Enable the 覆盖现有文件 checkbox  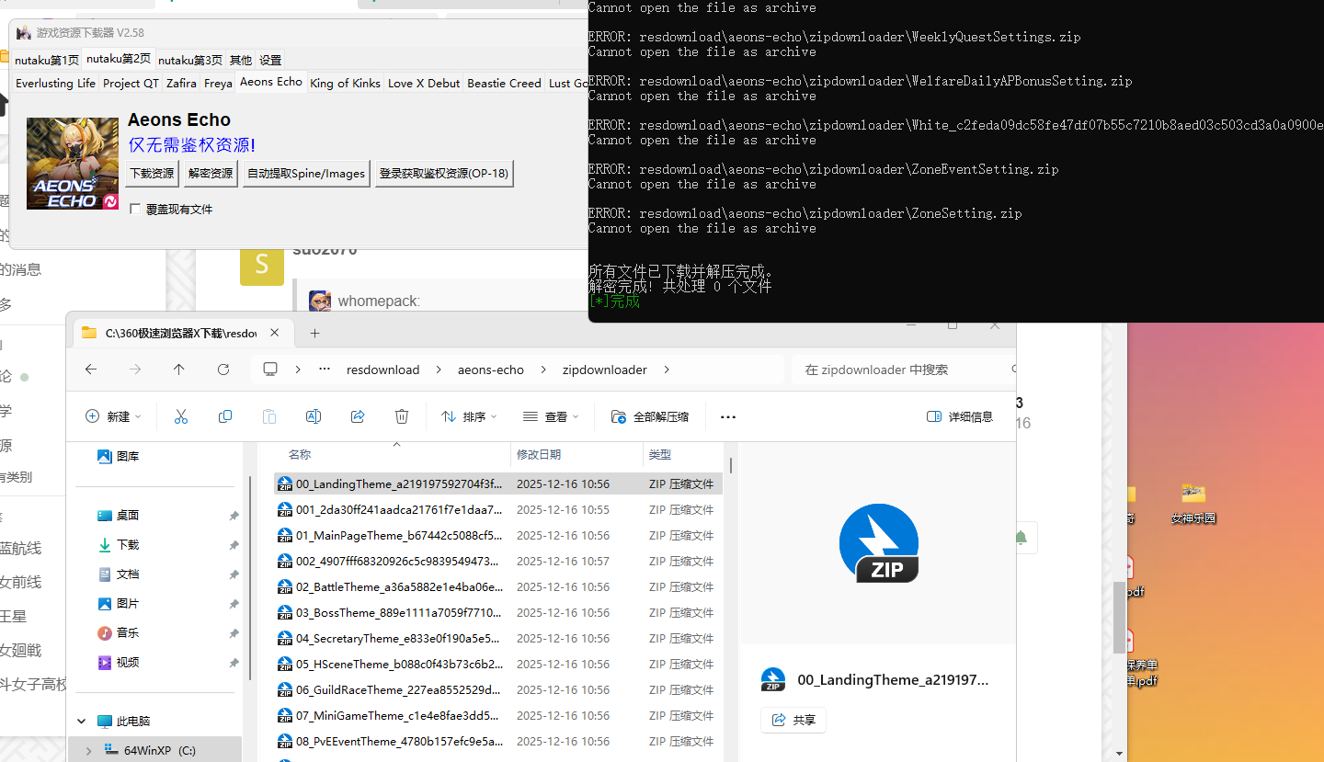pyautogui.click(x=136, y=210)
